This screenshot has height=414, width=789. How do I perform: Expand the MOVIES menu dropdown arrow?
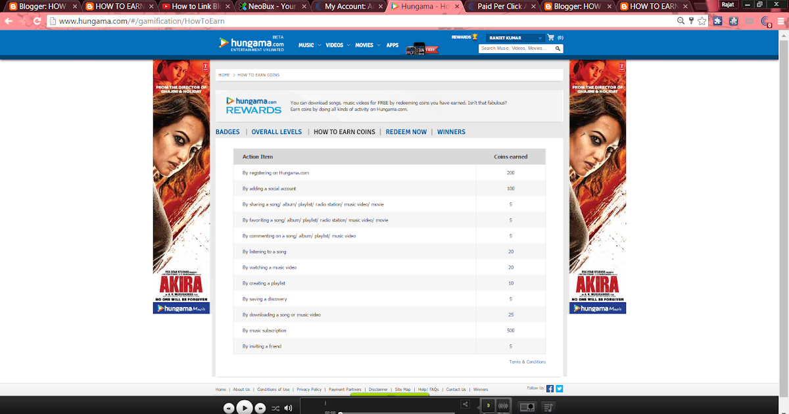point(378,45)
